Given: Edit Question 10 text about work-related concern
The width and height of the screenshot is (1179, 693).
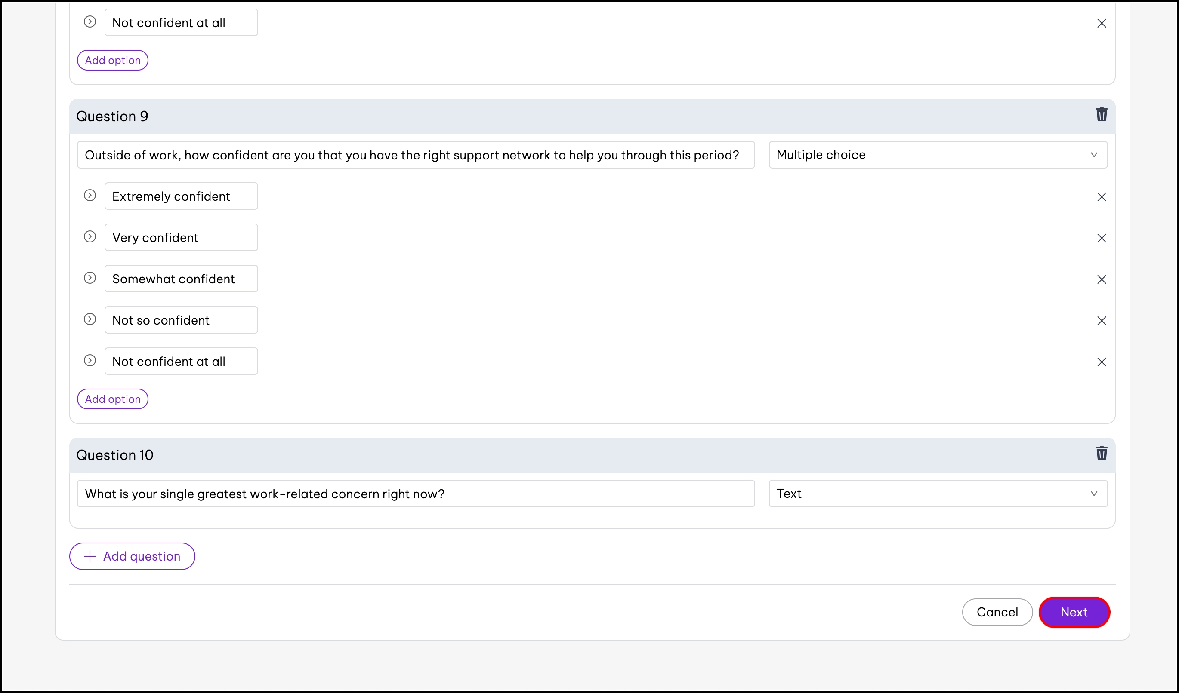Looking at the screenshot, I should tap(416, 494).
